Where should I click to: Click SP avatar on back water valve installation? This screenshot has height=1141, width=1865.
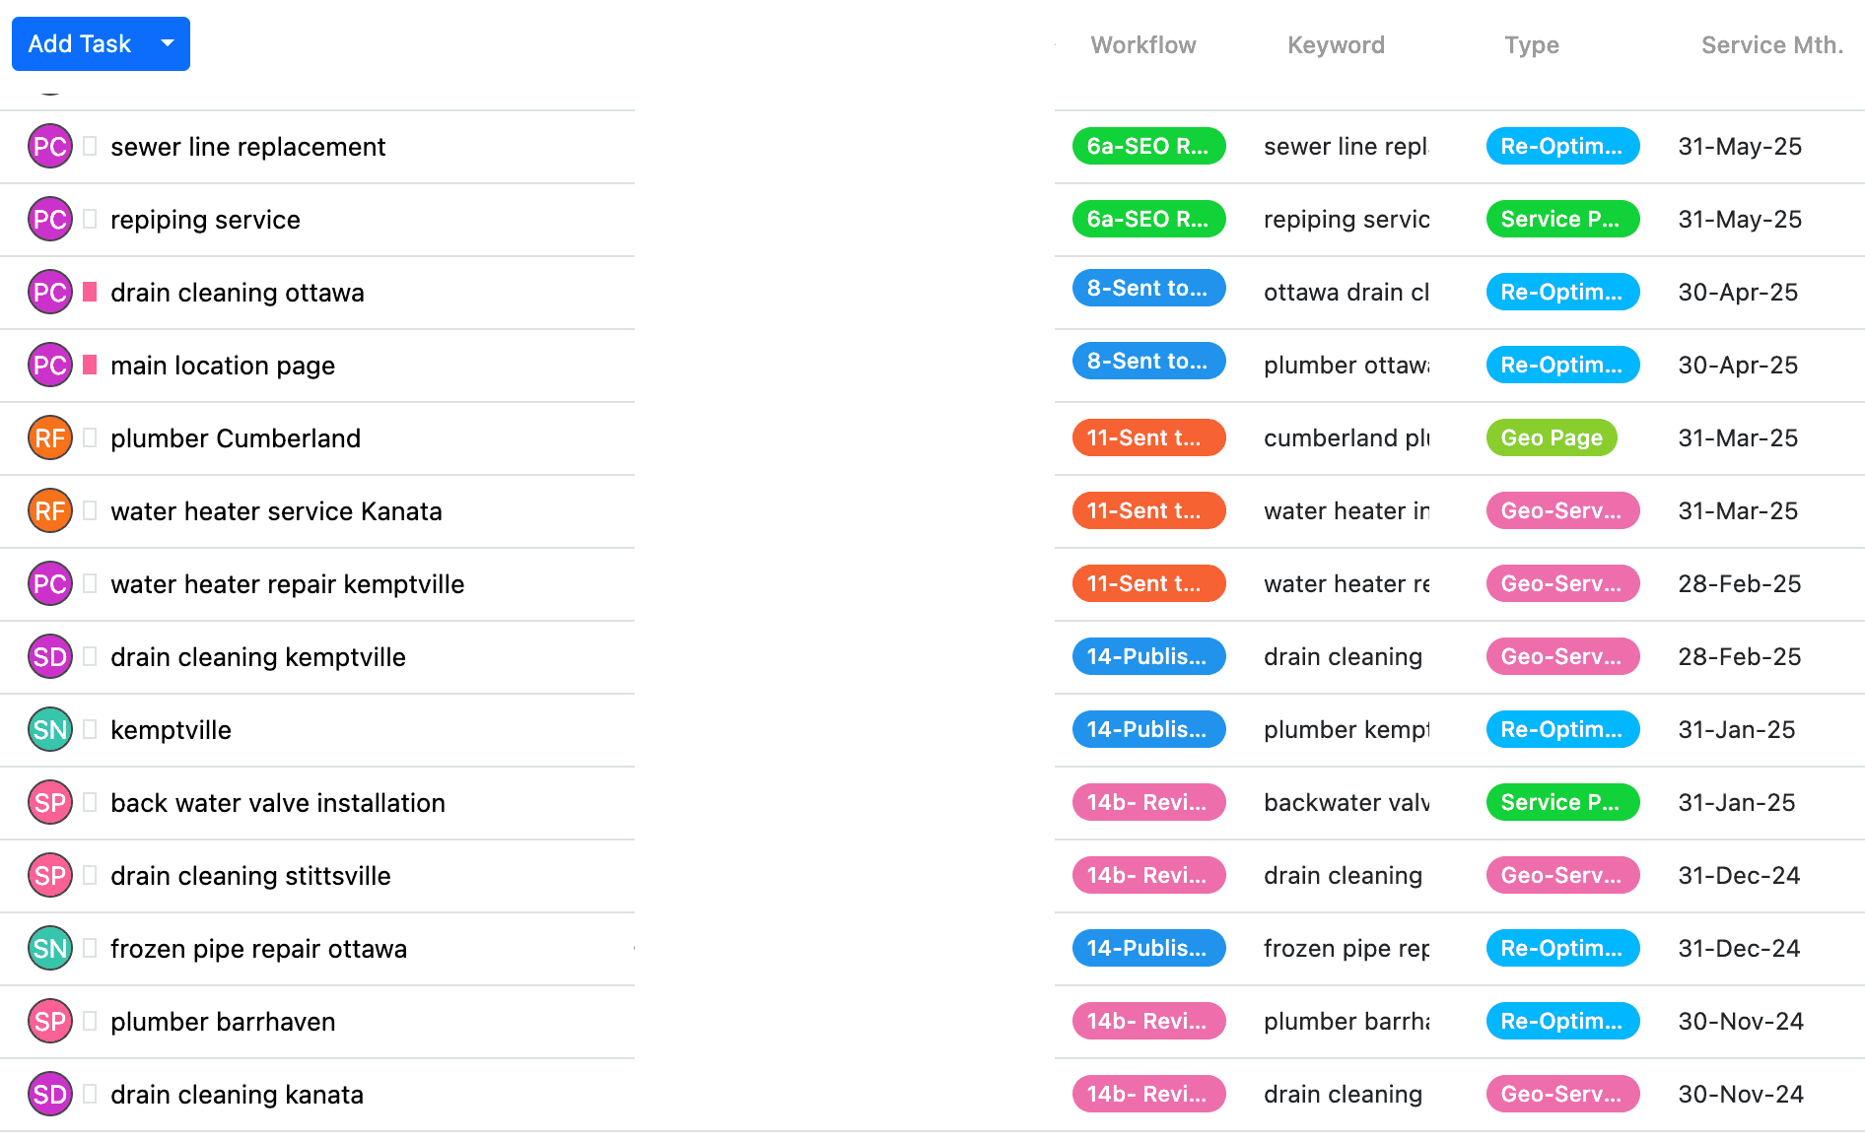[x=49, y=803]
